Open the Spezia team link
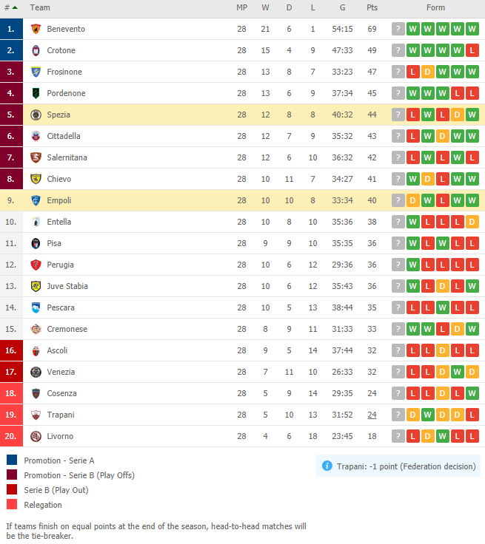Screen dimensions: 485x544 click(58, 115)
